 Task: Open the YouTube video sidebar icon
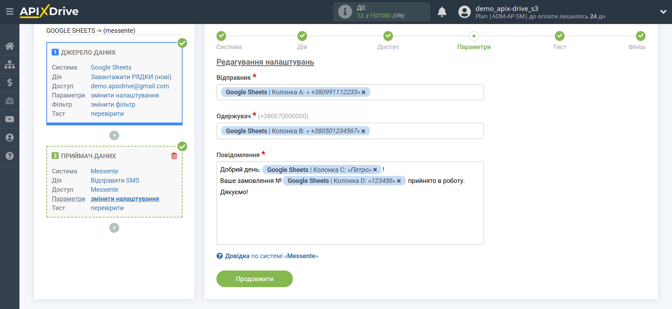click(10, 119)
